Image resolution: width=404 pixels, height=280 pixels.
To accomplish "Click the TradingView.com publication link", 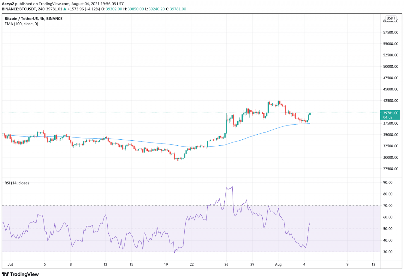I will 50,4.
